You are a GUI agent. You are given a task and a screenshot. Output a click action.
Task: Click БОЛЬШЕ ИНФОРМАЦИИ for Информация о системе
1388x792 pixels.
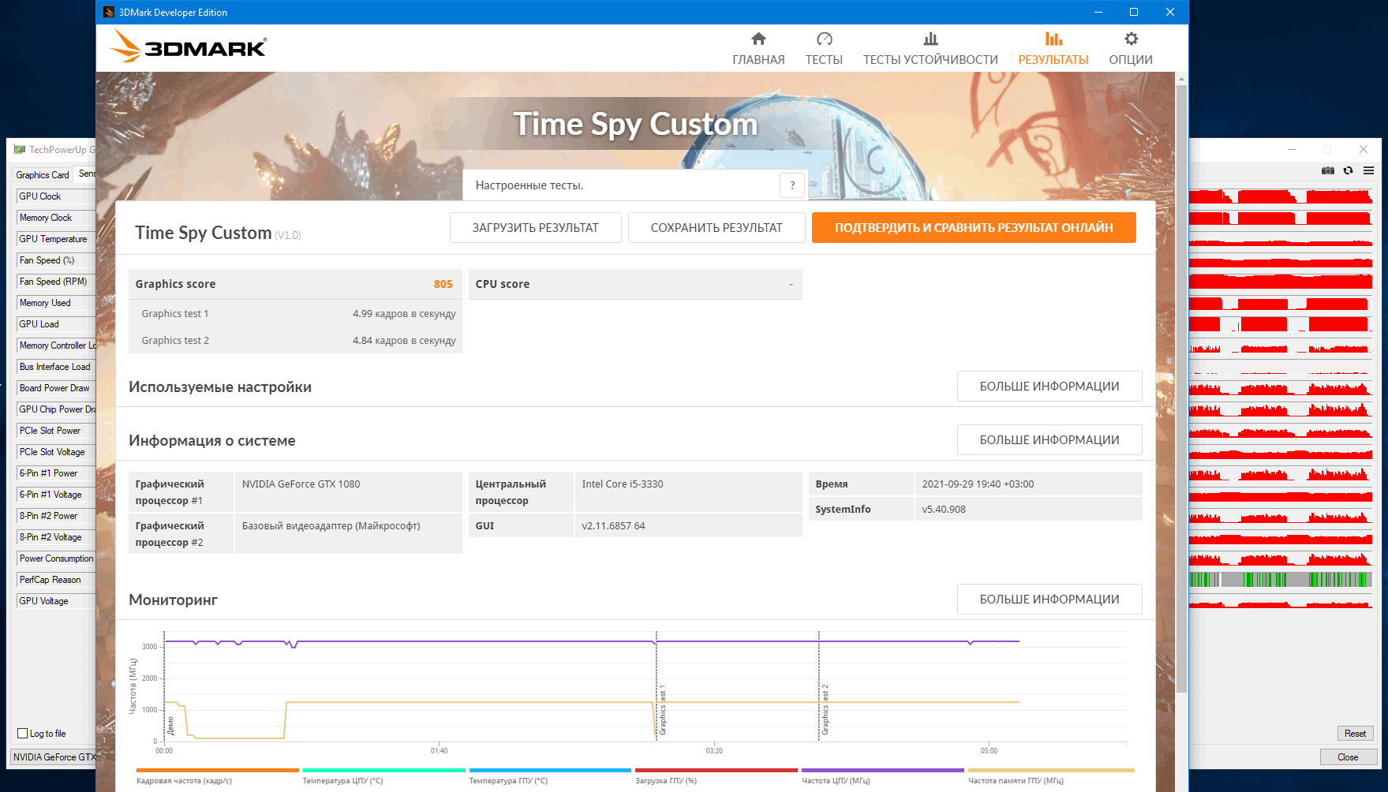1049,440
